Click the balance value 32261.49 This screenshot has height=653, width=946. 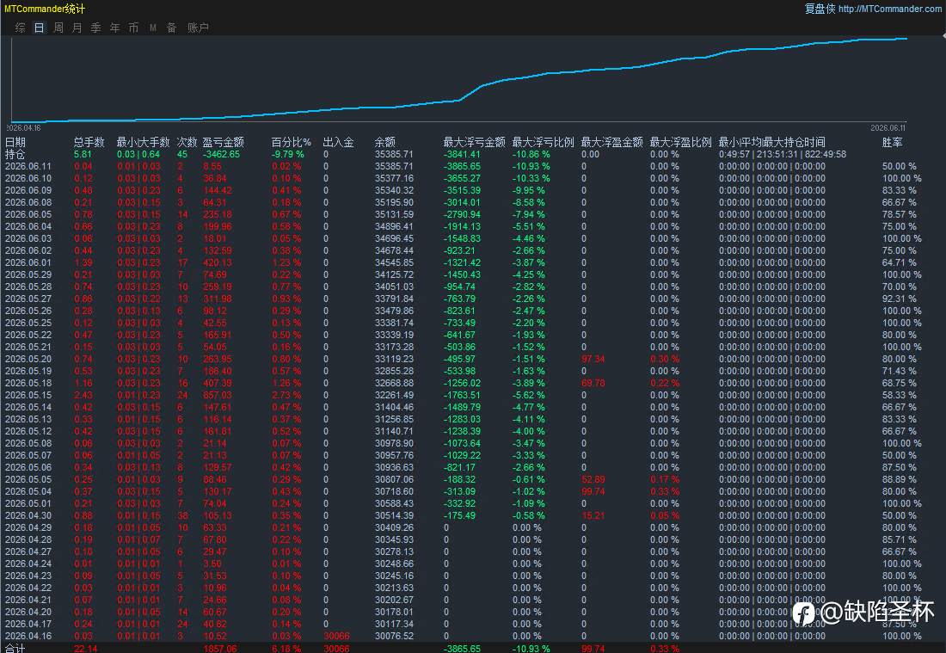point(394,395)
